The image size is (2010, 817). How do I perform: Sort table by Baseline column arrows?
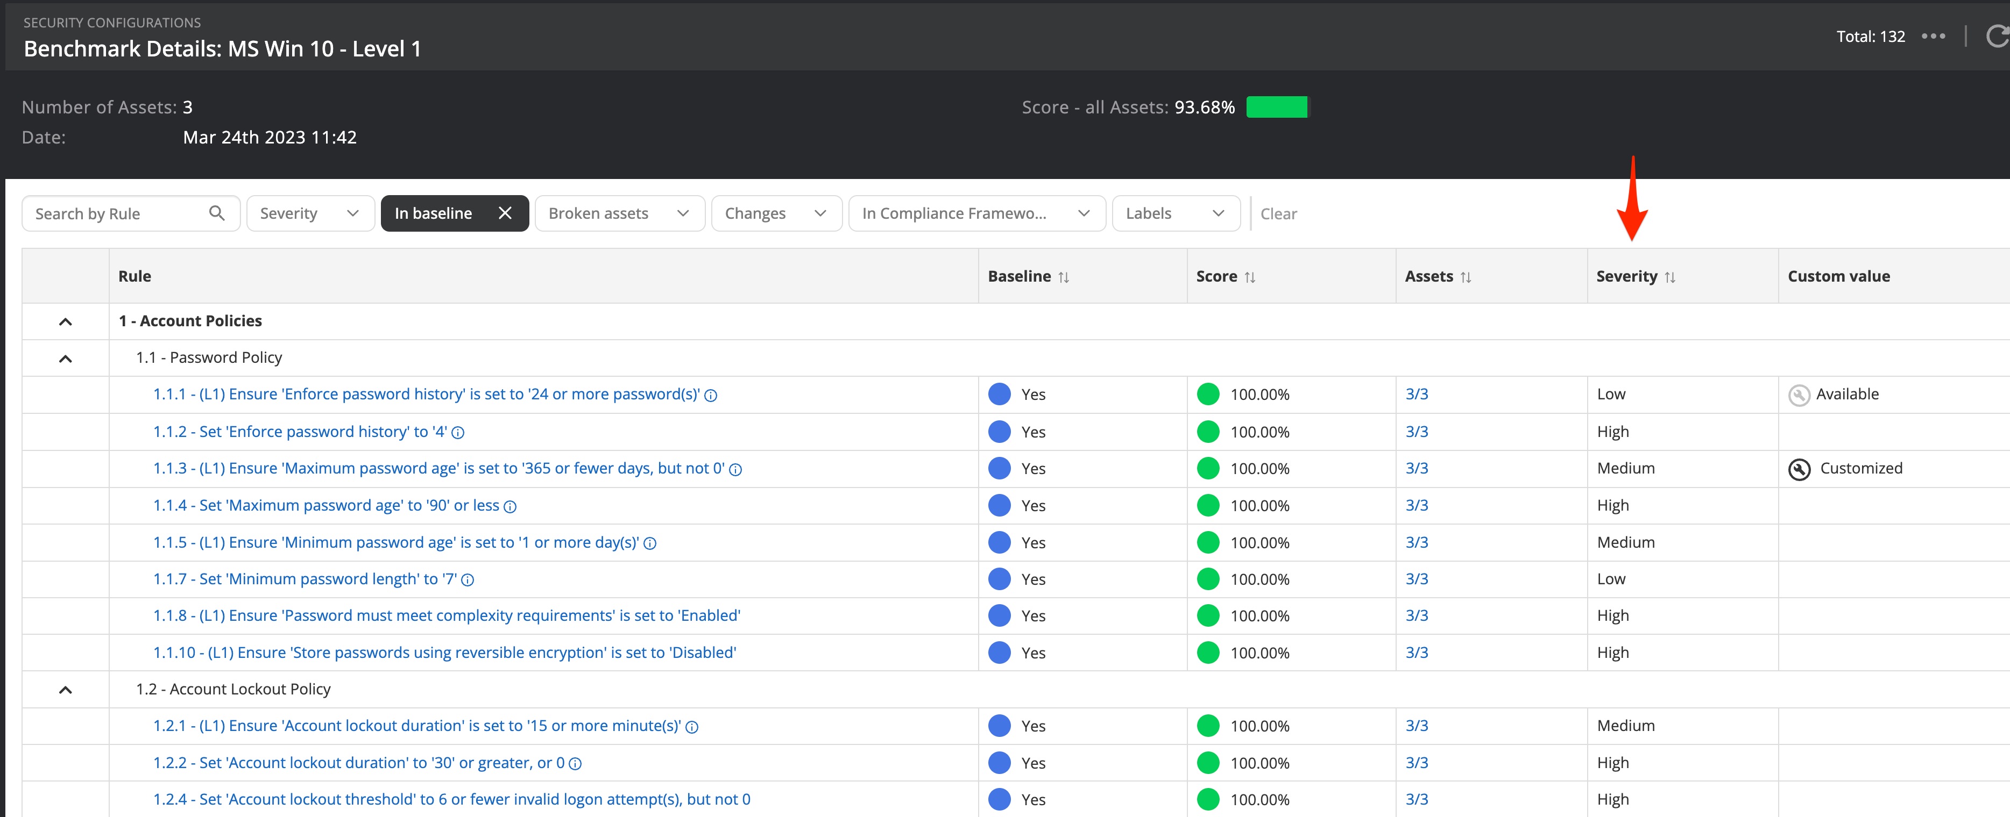[x=1064, y=277]
